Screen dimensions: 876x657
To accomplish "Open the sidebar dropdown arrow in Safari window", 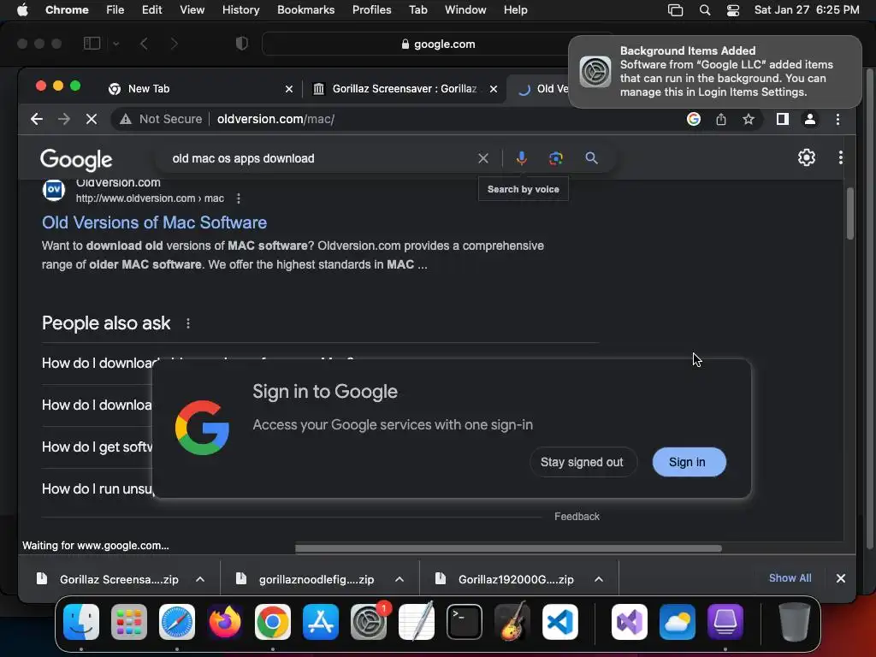I will click(115, 44).
